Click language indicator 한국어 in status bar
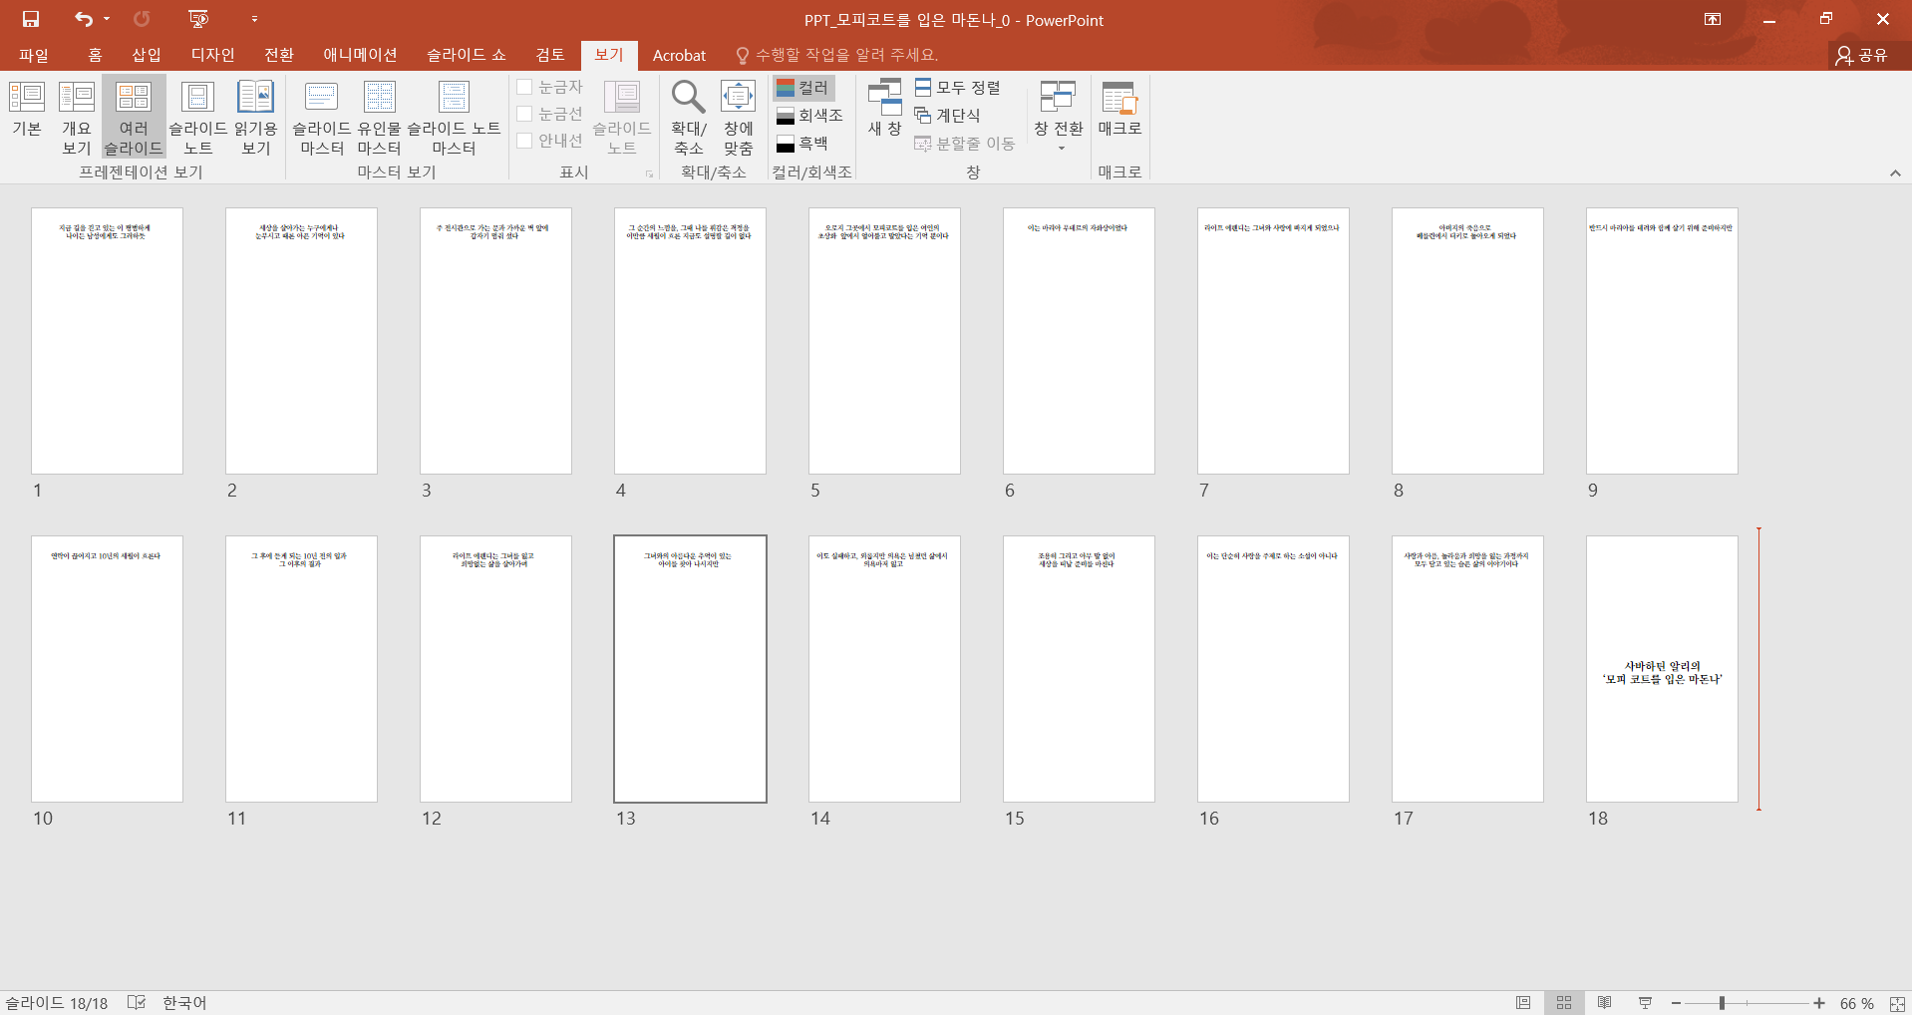The width and height of the screenshot is (1912, 1015). 184,1003
